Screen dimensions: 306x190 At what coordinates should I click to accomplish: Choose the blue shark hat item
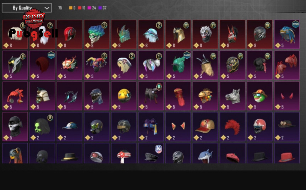tap(205, 153)
